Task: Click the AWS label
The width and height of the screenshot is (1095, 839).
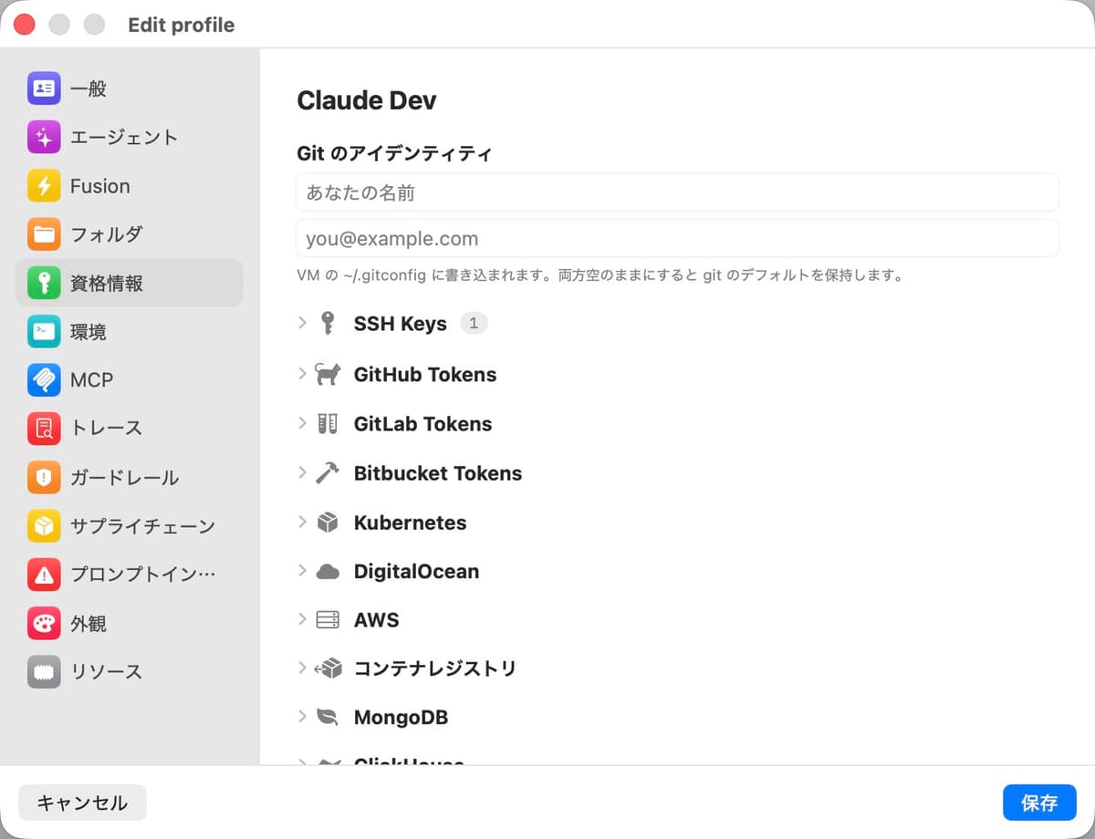Action: point(376,620)
